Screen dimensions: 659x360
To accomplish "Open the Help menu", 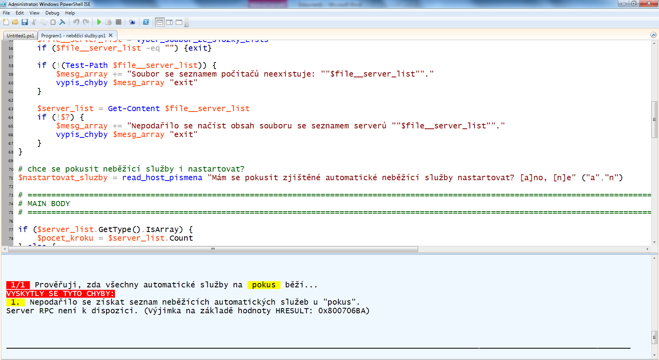I will click(70, 13).
